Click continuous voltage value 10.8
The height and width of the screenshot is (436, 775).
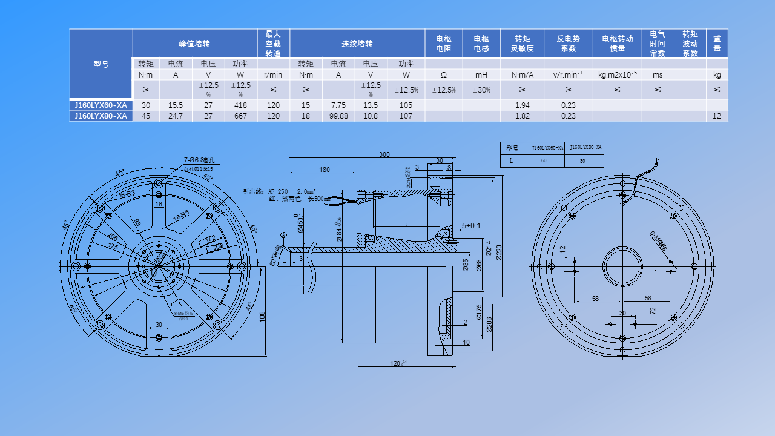371,116
